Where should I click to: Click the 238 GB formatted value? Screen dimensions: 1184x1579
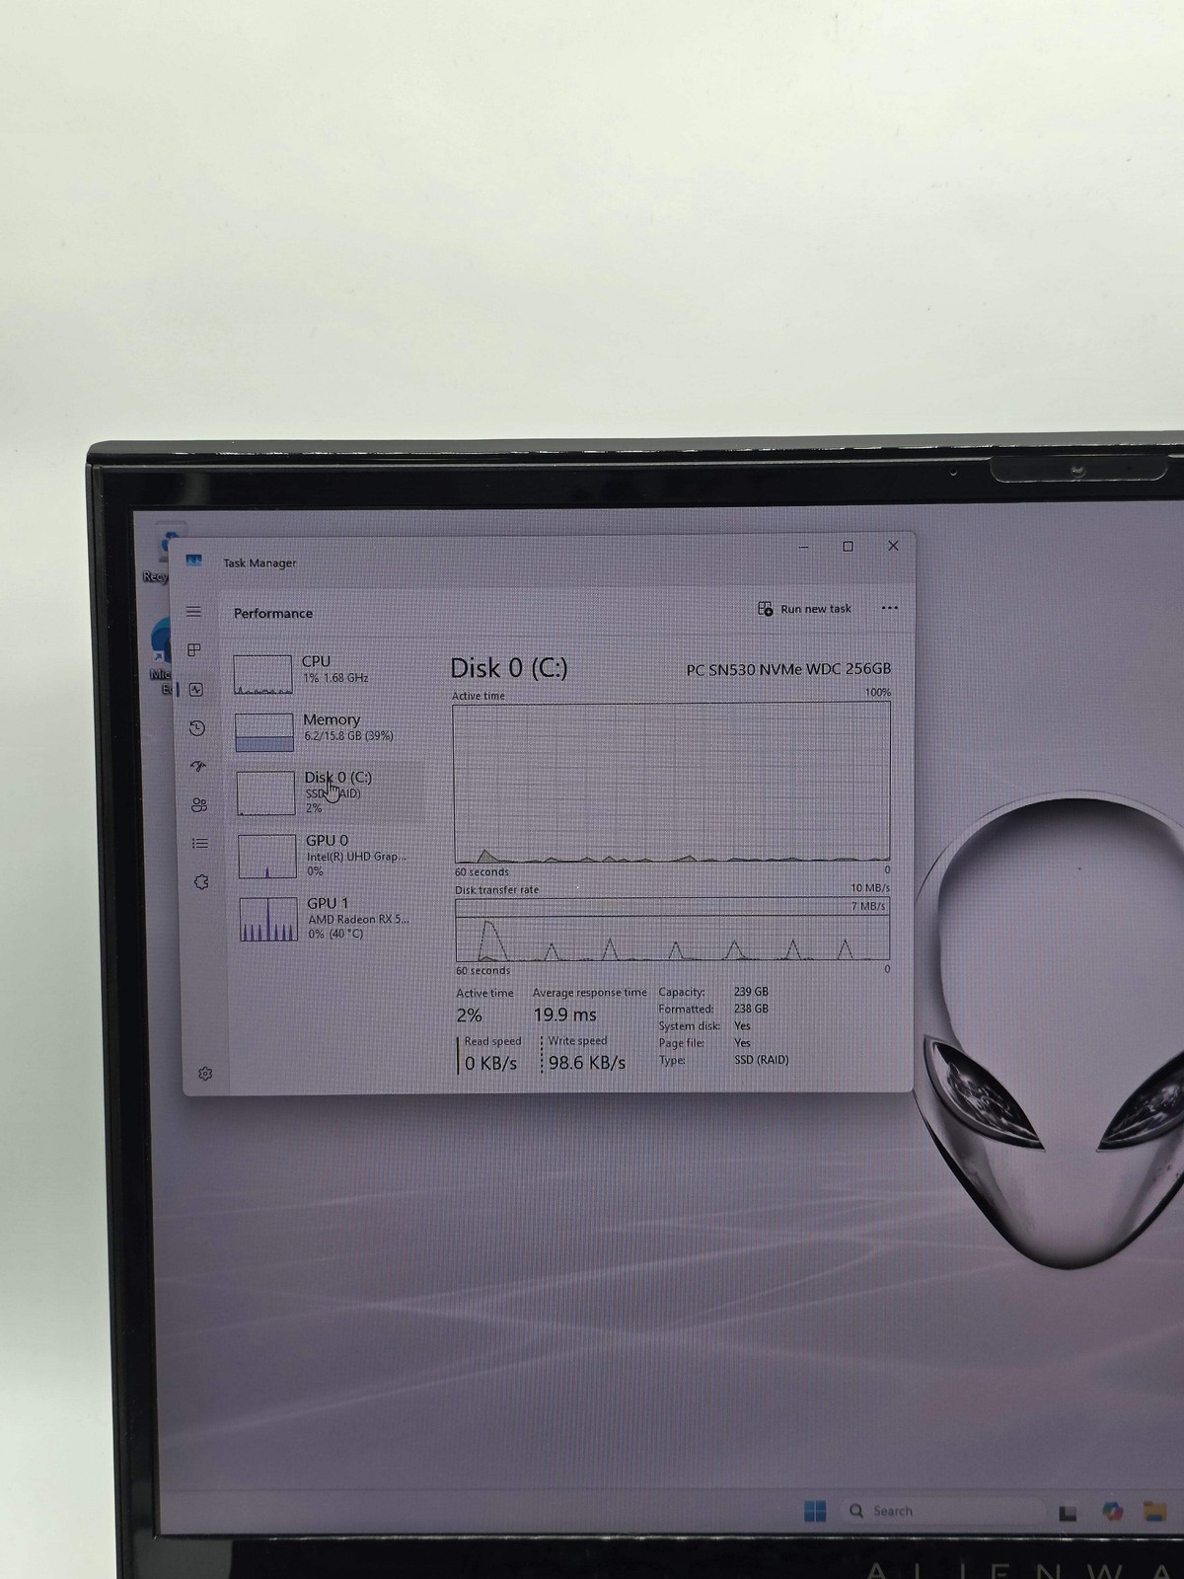pyautogui.click(x=751, y=1009)
